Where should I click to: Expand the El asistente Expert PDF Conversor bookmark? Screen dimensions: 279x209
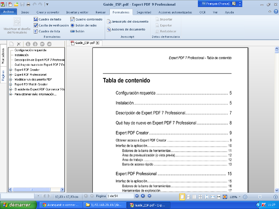(10, 89)
